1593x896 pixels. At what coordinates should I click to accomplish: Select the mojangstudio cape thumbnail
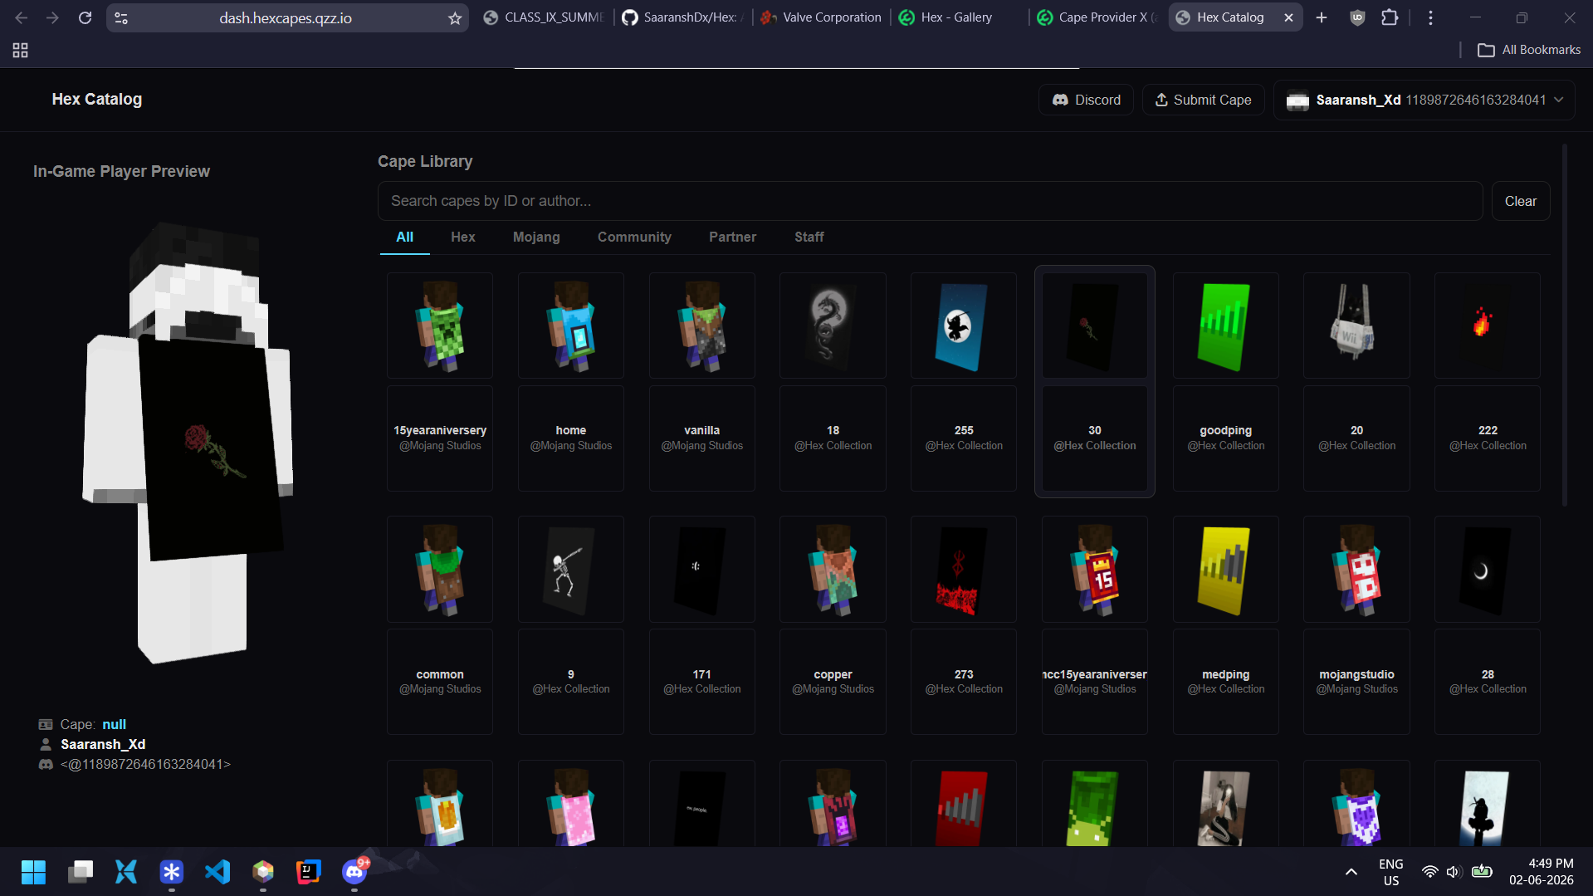coord(1356,570)
